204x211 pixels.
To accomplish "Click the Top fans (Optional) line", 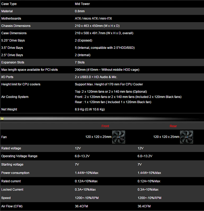I will click(x=111, y=92).
